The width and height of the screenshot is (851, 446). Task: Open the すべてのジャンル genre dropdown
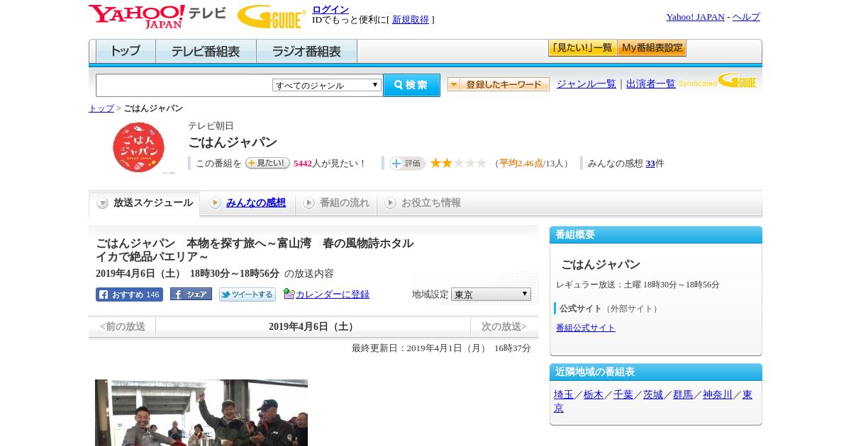click(x=327, y=85)
